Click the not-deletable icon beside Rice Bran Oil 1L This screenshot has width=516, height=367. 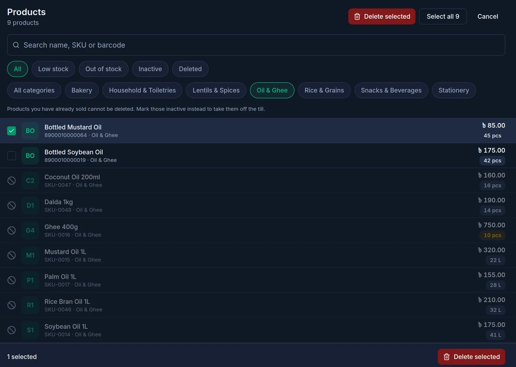point(12,305)
